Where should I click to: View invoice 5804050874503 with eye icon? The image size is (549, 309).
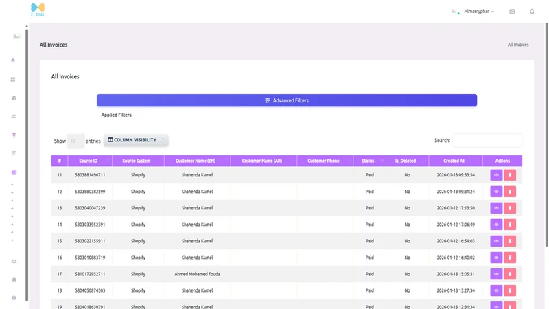pos(496,290)
